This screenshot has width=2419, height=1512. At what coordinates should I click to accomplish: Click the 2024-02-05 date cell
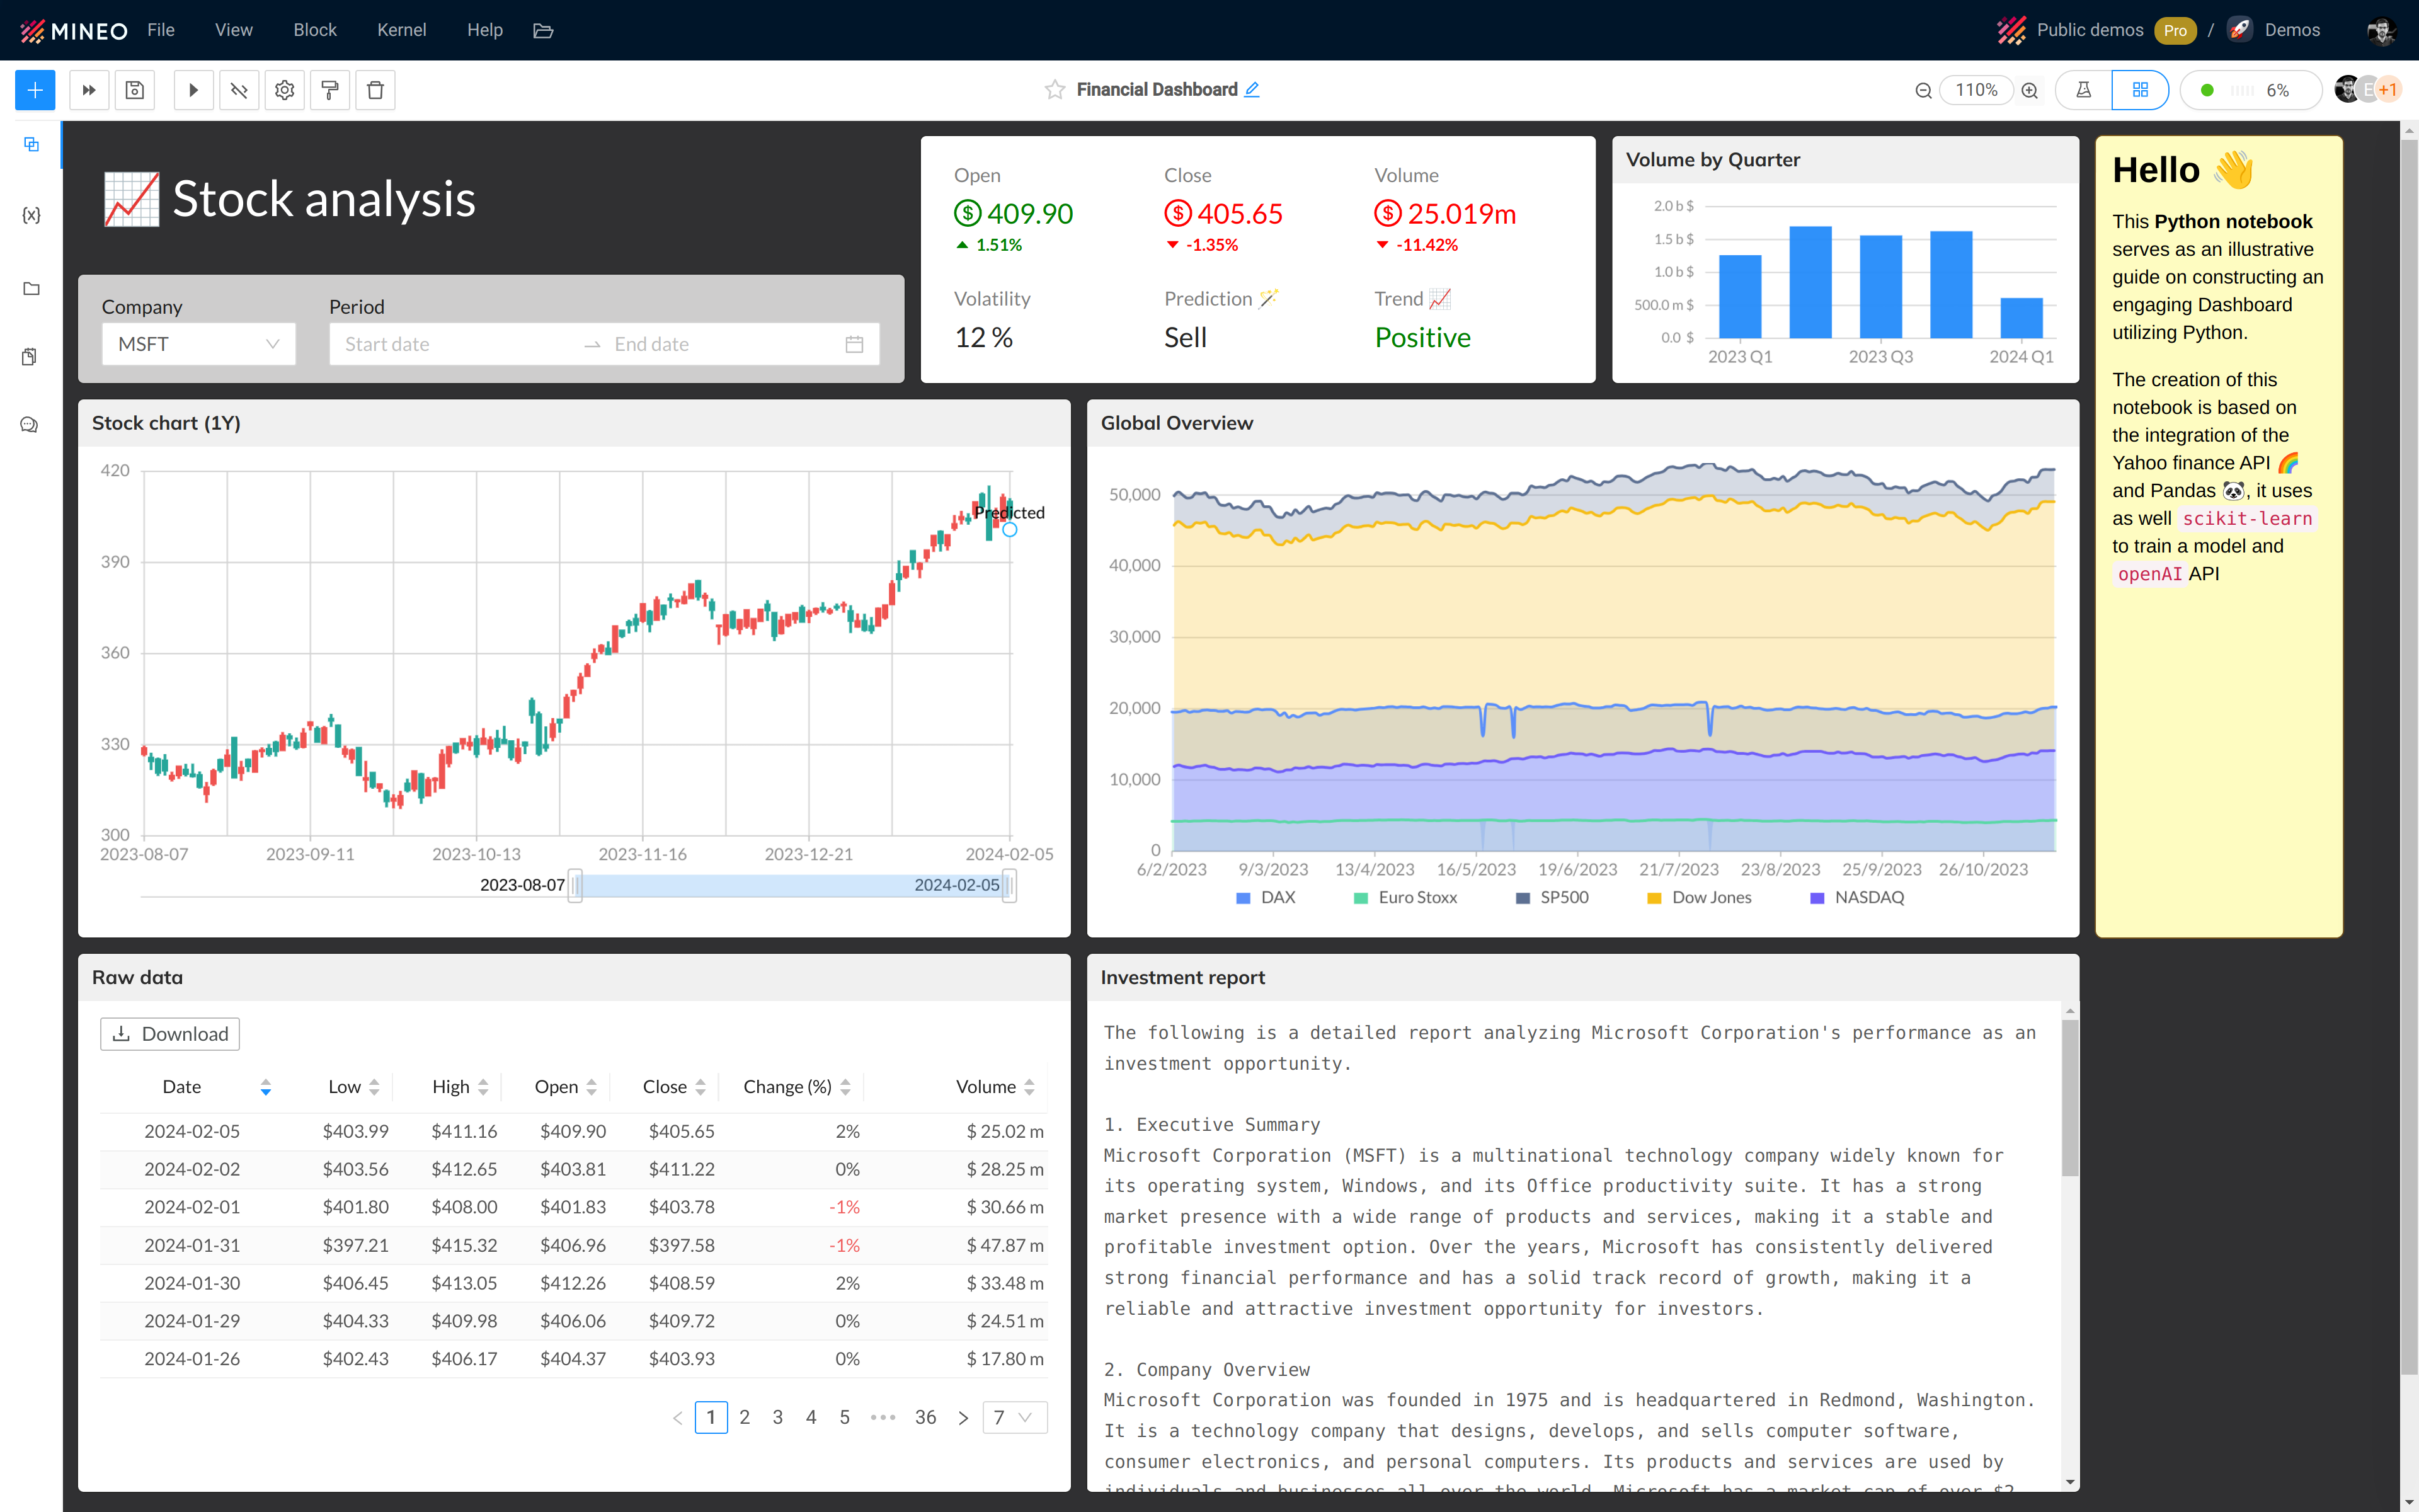click(192, 1131)
